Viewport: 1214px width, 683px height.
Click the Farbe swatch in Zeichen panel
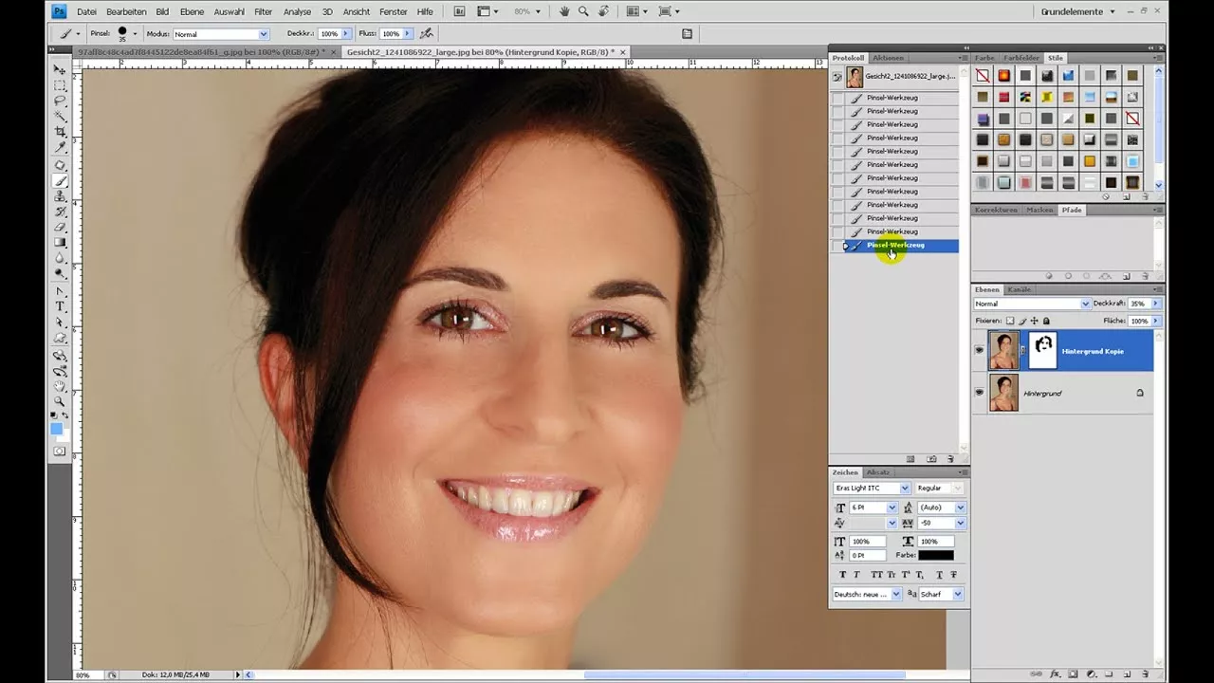pos(936,555)
